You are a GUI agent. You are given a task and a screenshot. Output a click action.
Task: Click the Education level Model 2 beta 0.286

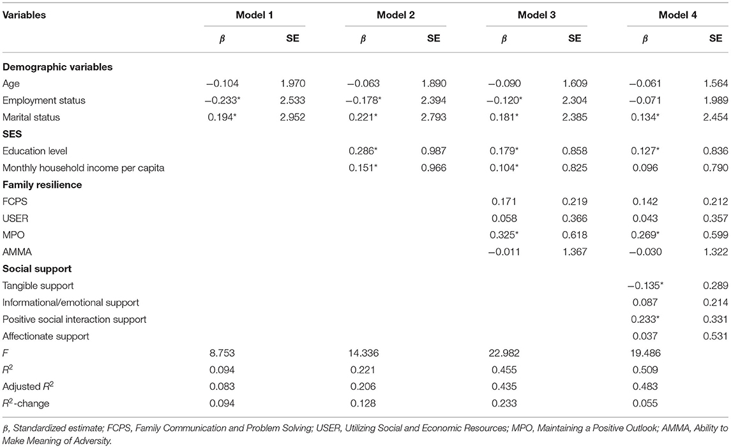363,151
